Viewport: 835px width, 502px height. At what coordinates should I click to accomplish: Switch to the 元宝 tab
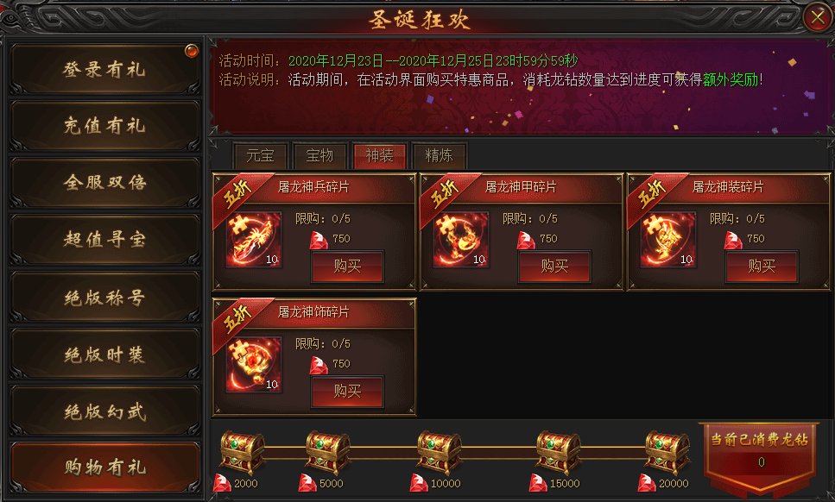[x=261, y=156]
